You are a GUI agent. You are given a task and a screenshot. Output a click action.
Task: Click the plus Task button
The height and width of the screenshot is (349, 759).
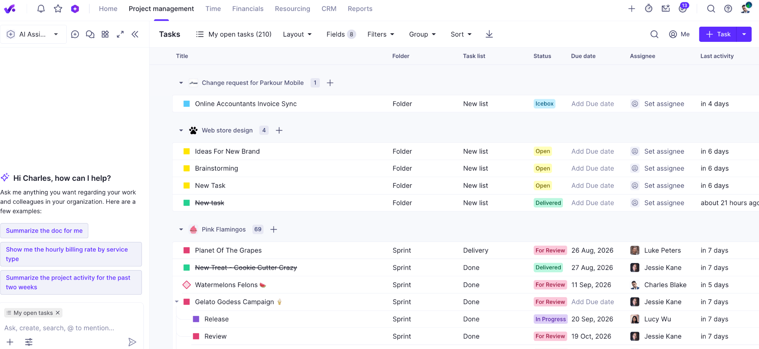click(718, 34)
